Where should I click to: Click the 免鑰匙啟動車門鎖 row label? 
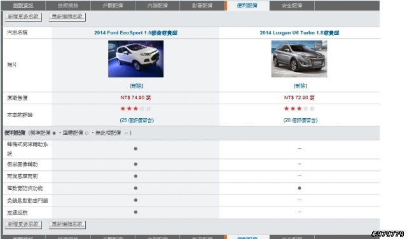point(27,201)
